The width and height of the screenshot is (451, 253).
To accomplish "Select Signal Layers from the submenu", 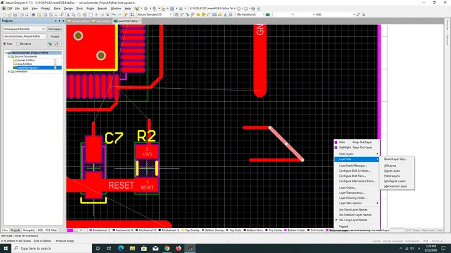I will [392, 171].
